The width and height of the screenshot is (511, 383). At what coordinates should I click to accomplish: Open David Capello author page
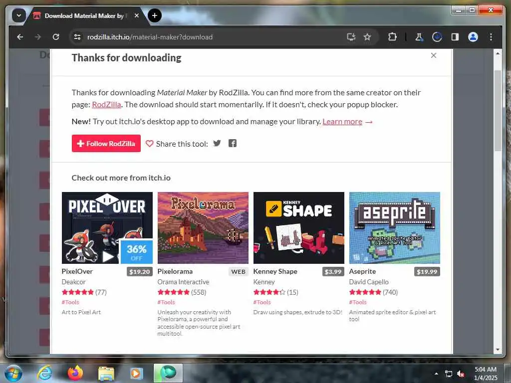pyautogui.click(x=369, y=282)
